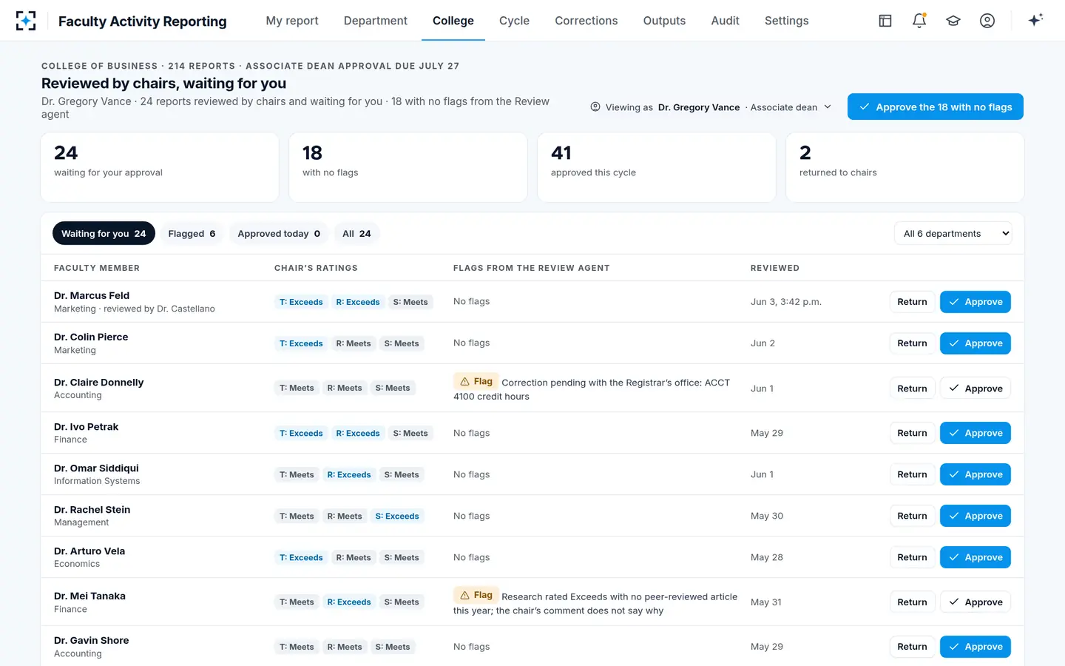Open the table layout icon in header
Image resolution: width=1065 pixels, height=666 pixels.
885,21
